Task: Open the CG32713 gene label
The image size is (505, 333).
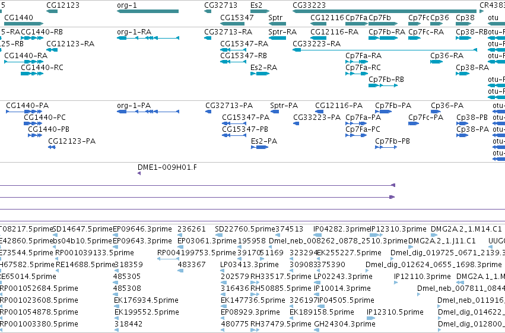Action: pos(221,5)
